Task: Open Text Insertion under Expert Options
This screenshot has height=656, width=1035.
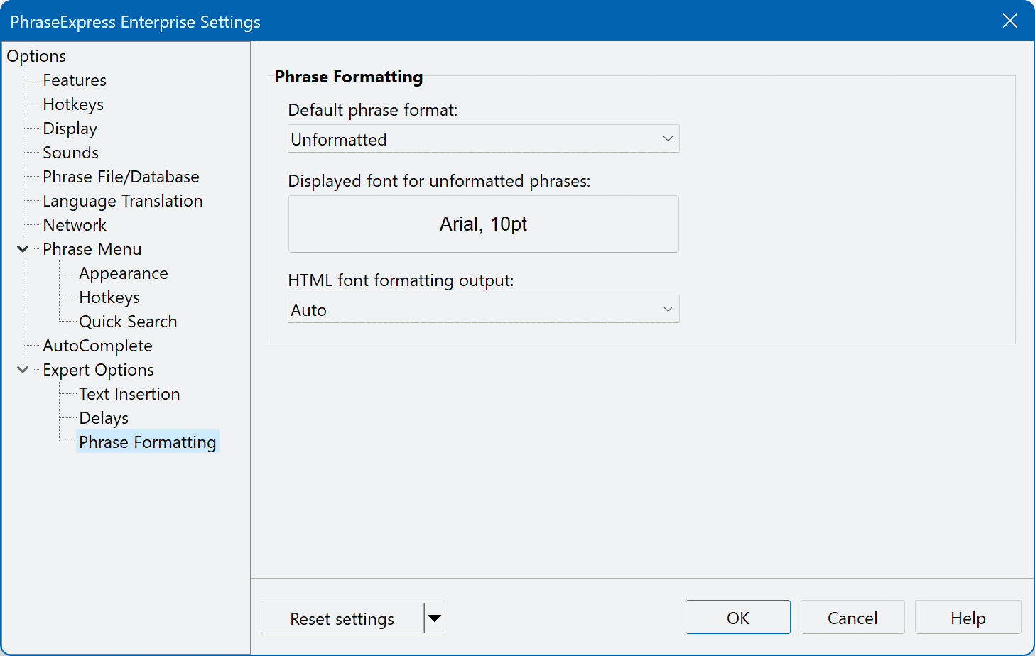Action: tap(129, 394)
